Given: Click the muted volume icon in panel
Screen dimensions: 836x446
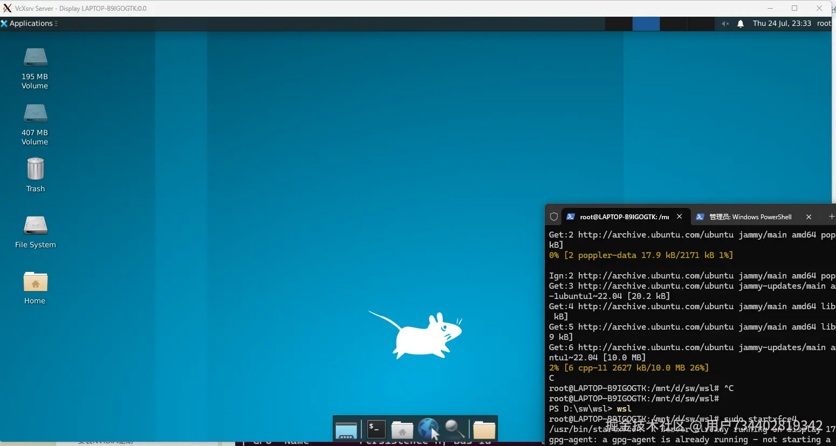Looking at the screenshot, I should tap(725, 24).
